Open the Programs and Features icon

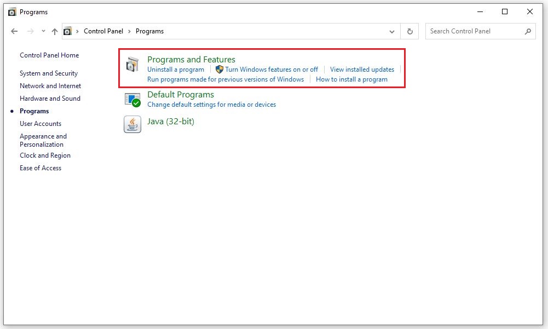click(x=132, y=64)
